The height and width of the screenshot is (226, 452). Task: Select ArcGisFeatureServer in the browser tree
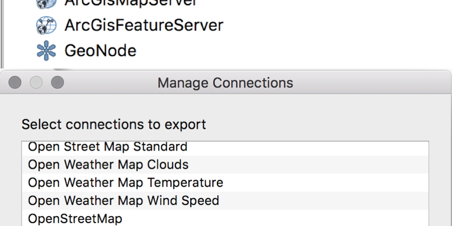click(x=144, y=25)
